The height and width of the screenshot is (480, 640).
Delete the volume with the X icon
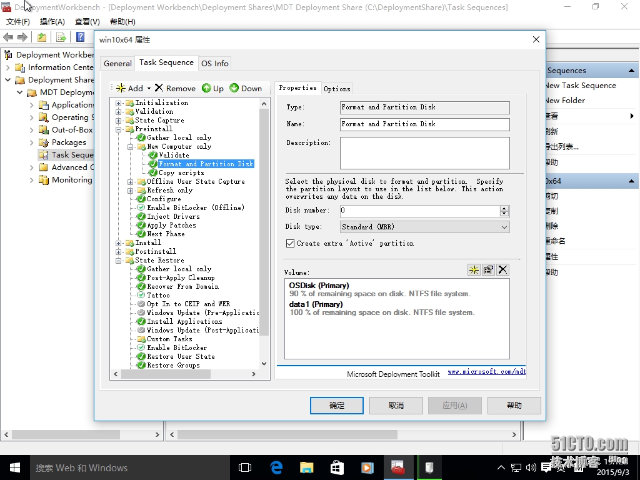click(x=502, y=270)
